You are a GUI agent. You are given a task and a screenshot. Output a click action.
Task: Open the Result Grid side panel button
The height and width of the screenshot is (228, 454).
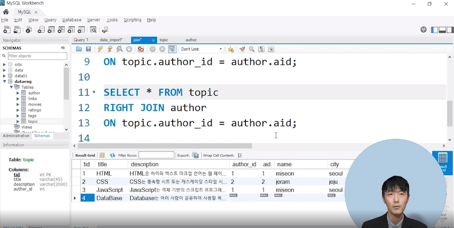click(x=443, y=162)
